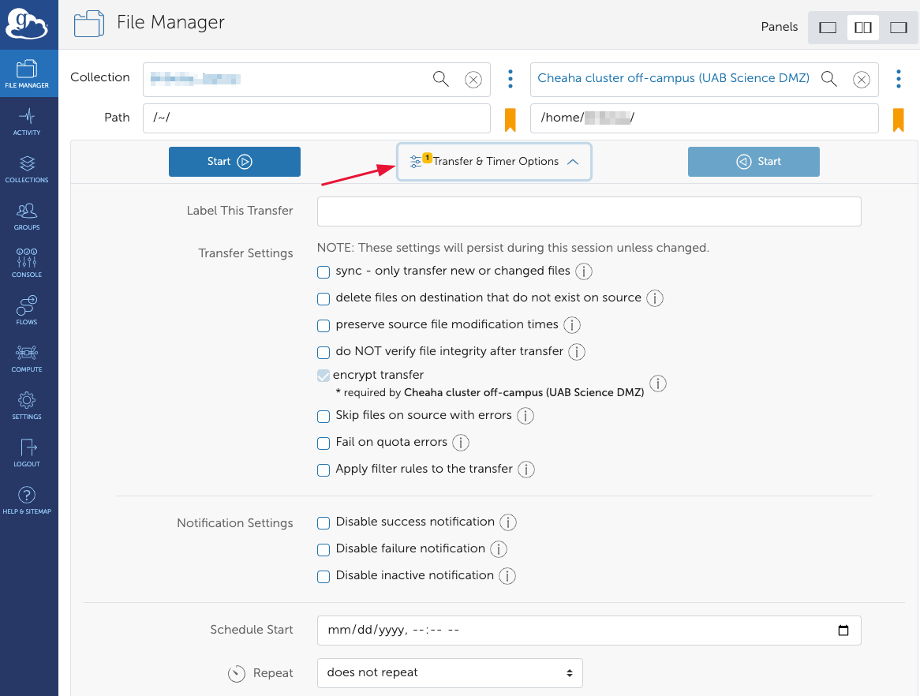Open the Console sidebar icon
920x696 pixels.
point(27,263)
